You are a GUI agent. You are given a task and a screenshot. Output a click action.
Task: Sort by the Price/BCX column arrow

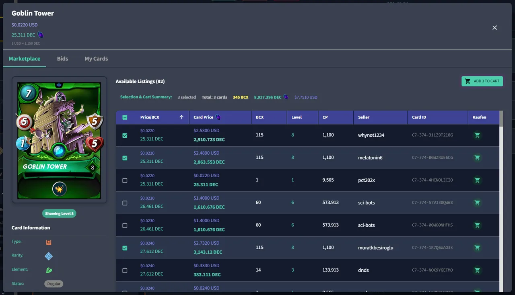181,117
